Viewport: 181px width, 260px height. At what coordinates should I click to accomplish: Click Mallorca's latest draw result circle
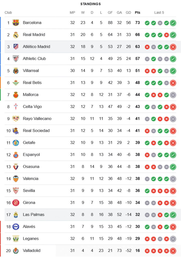[x=173, y=95]
